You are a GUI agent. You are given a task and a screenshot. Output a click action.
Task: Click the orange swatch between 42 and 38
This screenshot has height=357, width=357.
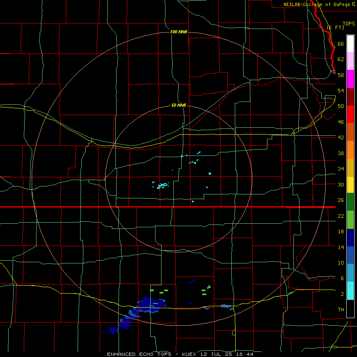(x=350, y=150)
